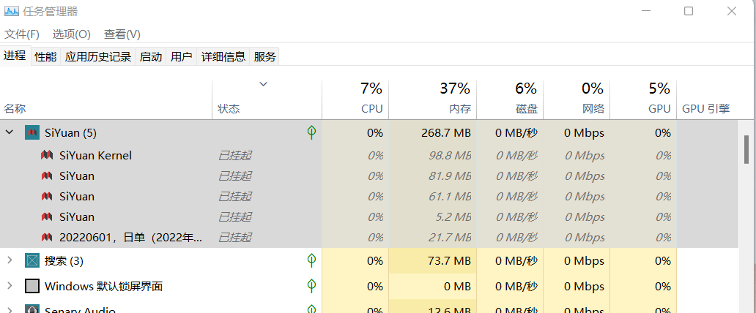Viewport: 756px width, 313px height.
Task: Click the vertical scrollbar thumb
Action: point(747,150)
